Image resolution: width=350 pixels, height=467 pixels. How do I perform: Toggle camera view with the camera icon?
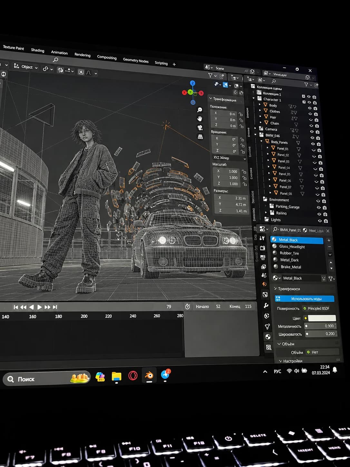200,128
